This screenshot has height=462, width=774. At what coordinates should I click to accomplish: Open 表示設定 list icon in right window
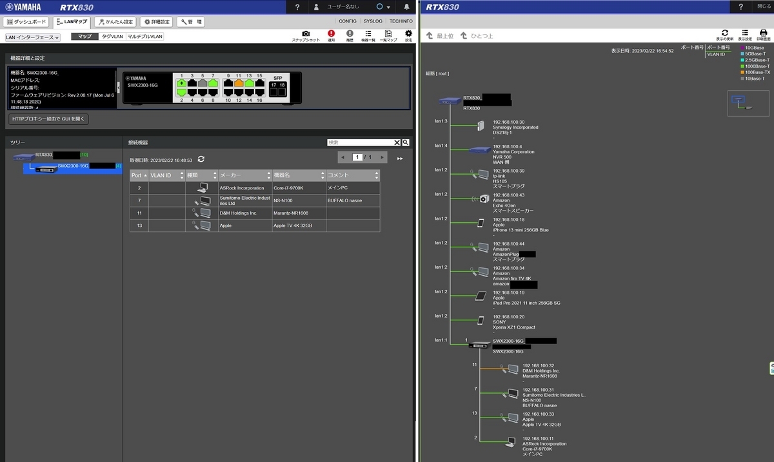click(x=745, y=33)
